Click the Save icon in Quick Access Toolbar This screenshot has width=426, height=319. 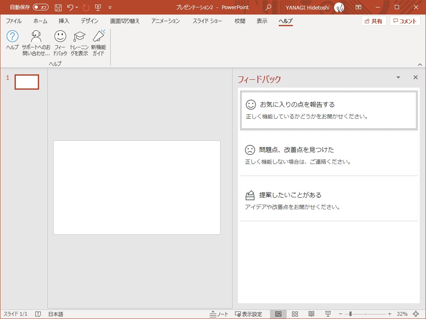tap(58, 7)
